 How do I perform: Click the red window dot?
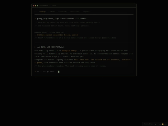[34, 6]
